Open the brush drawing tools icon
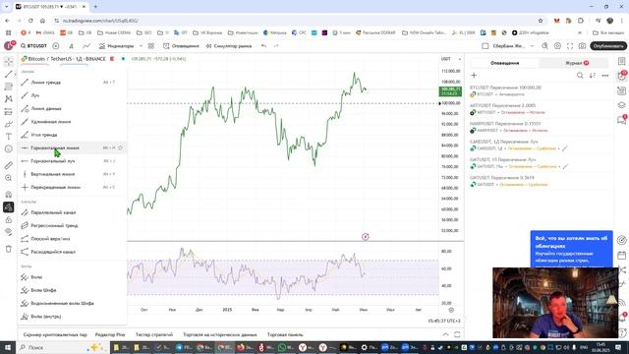This screenshot has width=629, height=354. pos(9,124)
